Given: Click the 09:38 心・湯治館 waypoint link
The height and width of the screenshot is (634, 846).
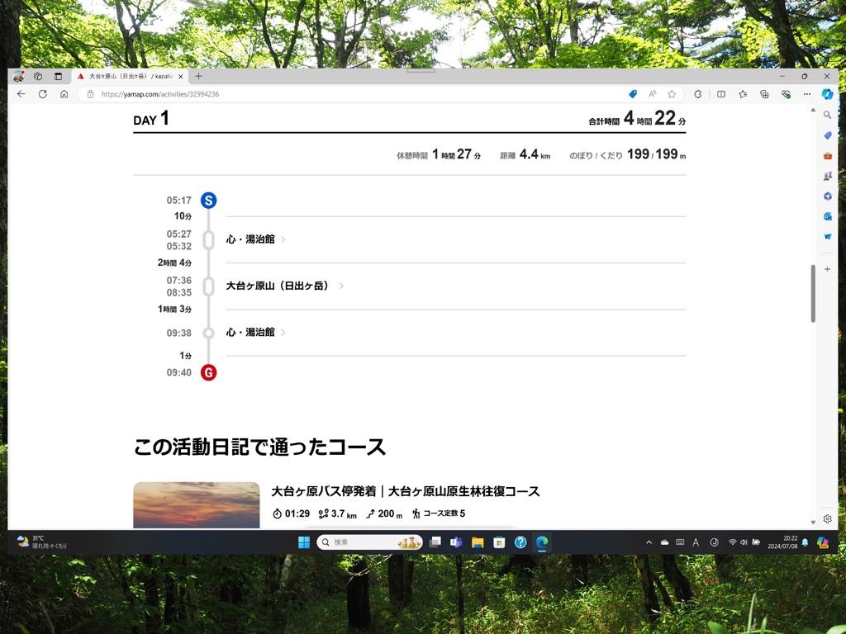Looking at the screenshot, I should tap(250, 333).
